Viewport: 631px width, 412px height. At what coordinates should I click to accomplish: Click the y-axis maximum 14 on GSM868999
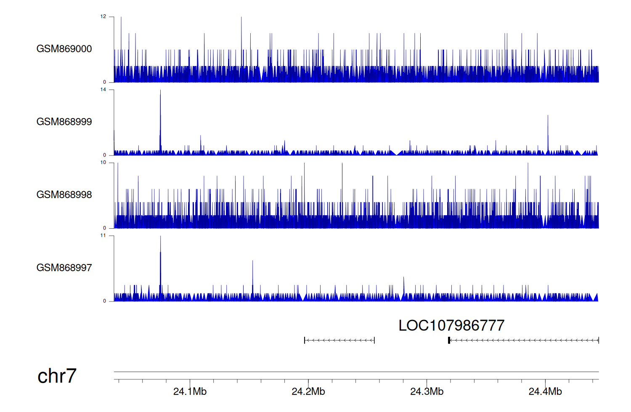[103, 90]
